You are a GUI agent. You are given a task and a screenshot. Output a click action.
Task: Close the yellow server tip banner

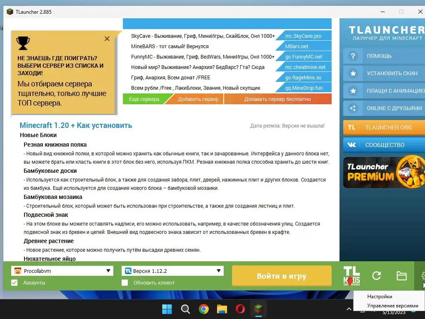click(x=107, y=39)
